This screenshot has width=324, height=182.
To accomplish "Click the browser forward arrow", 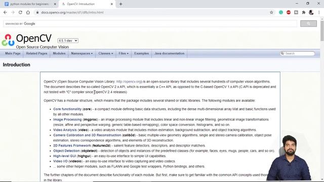I will (13, 12).
